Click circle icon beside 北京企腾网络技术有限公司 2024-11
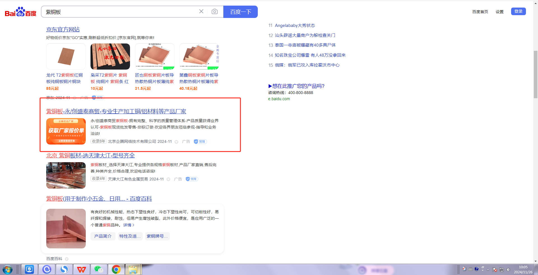 pyautogui.click(x=177, y=142)
